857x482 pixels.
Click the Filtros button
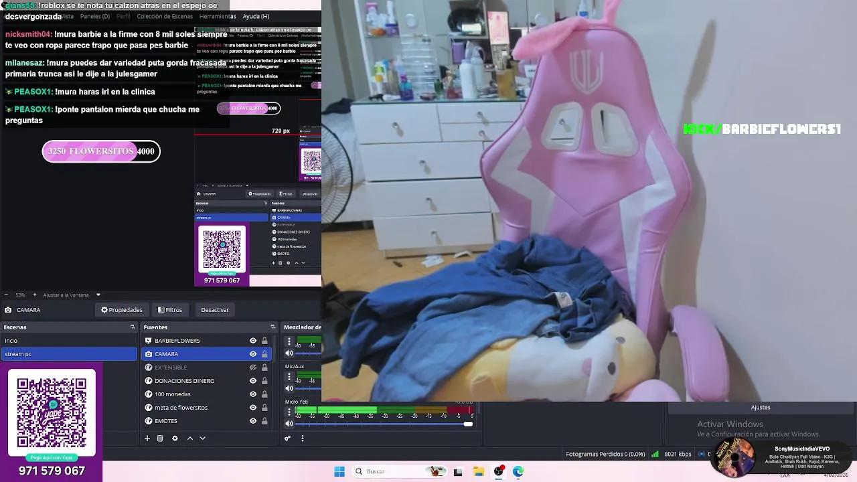pyautogui.click(x=170, y=310)
